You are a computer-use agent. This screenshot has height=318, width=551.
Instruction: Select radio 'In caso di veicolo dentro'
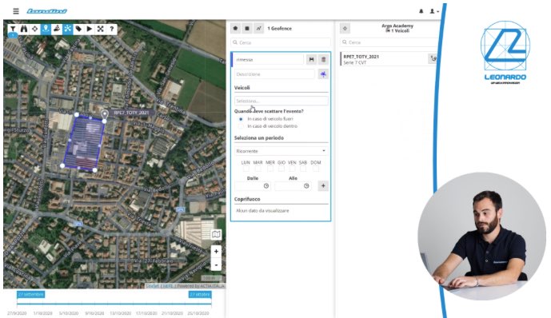coord(241,126)
